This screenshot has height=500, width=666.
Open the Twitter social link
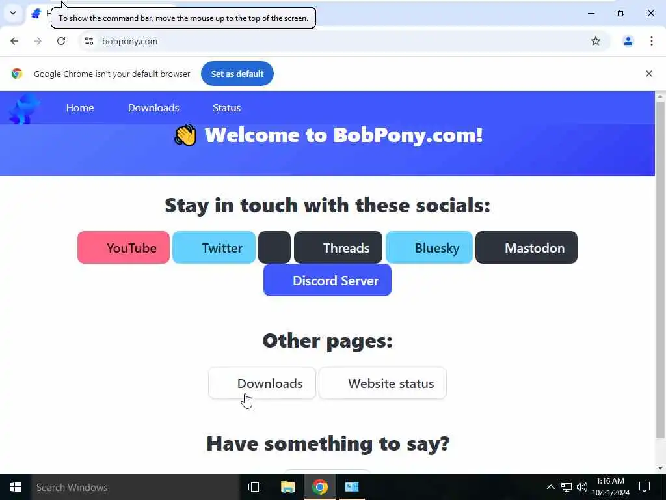coord(214,247)
